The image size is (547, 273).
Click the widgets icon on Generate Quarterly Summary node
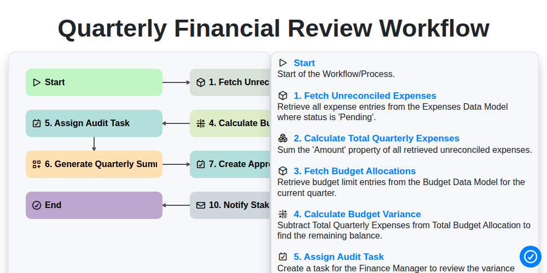[37, 164]
